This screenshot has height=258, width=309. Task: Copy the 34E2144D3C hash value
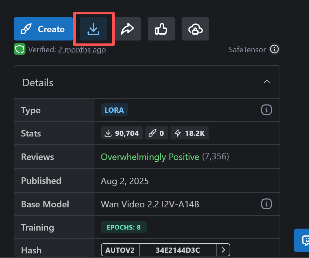178,250
